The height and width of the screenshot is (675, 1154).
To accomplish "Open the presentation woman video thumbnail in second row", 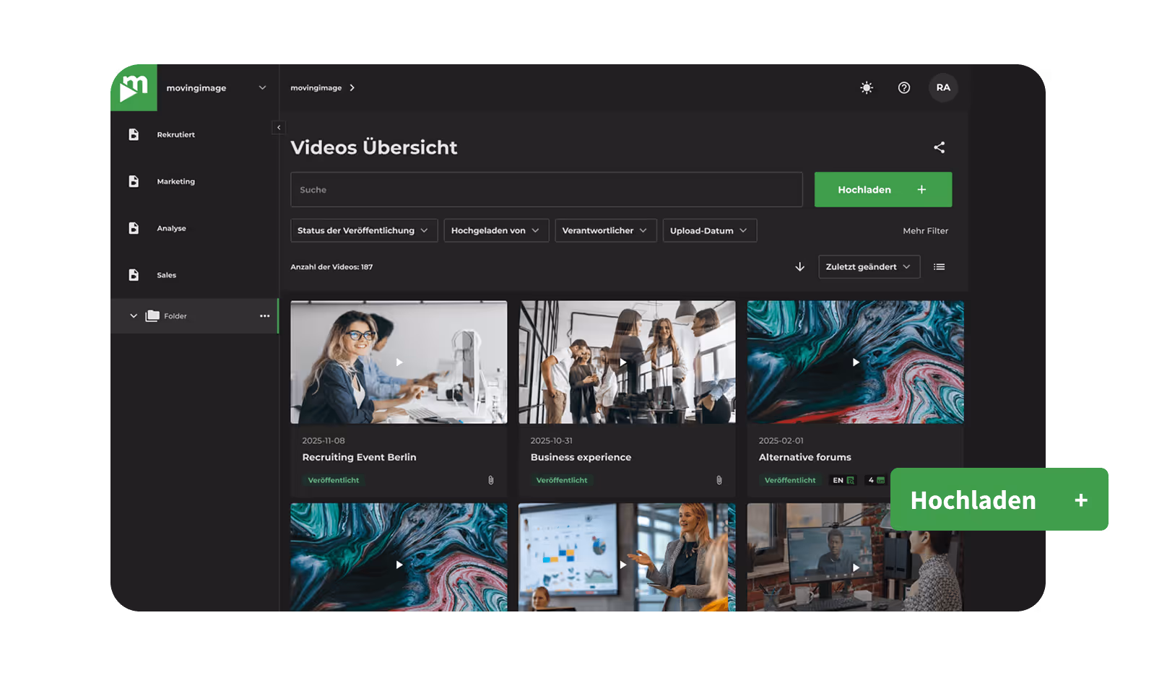I will tap(627, 557).
